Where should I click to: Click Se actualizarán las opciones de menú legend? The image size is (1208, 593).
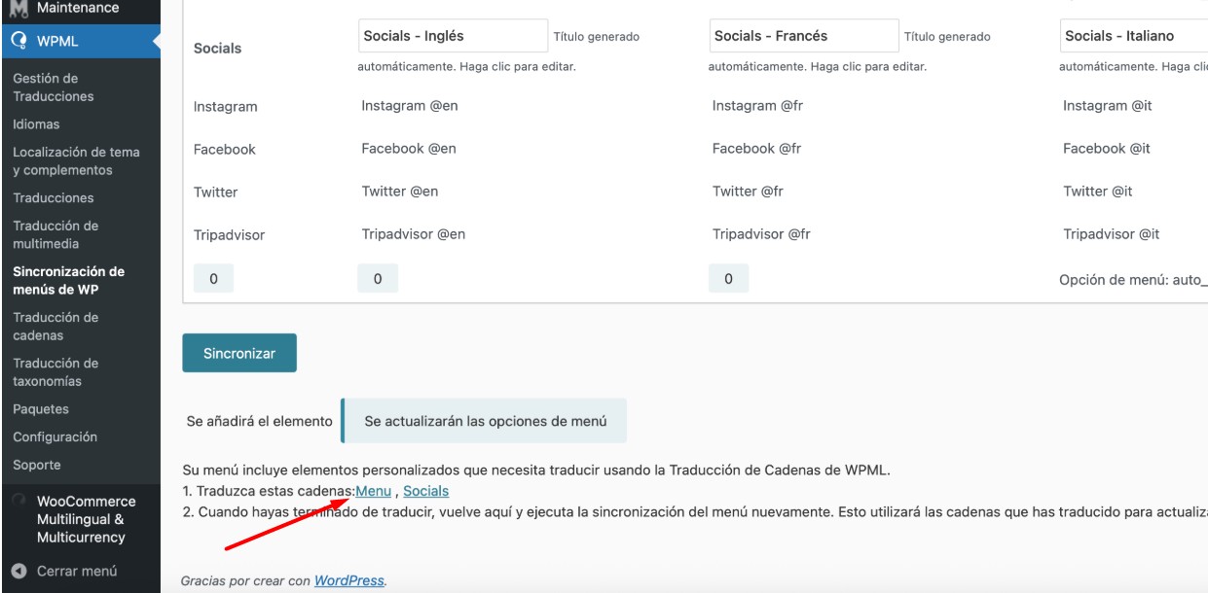(485, 422)
